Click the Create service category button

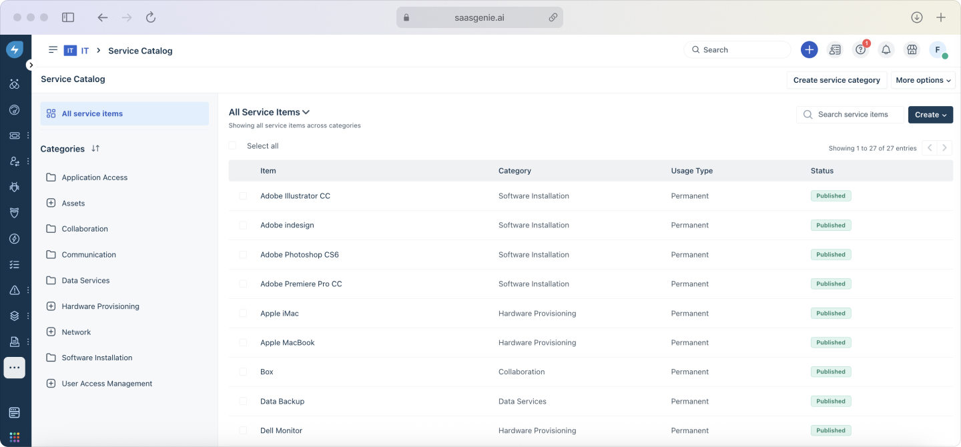click(836, 80)
